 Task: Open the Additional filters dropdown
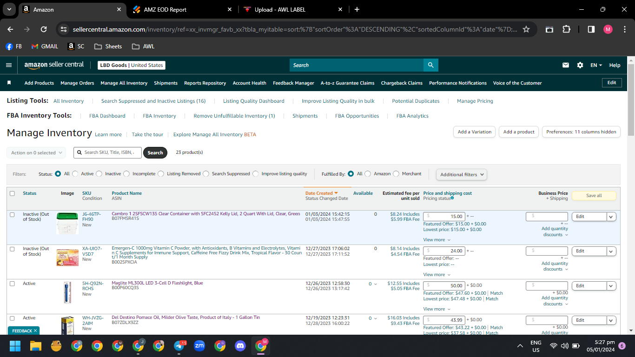tap(462, 174)
